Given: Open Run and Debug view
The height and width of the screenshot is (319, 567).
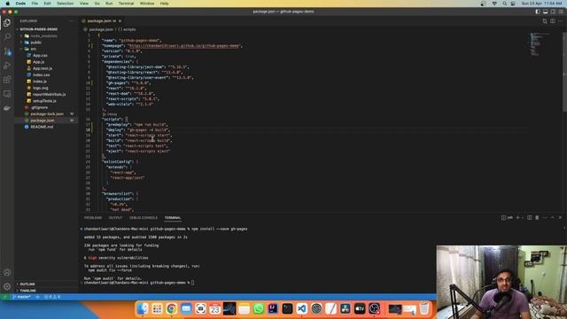Looking at the screenshot, I should tap(7, 66).
